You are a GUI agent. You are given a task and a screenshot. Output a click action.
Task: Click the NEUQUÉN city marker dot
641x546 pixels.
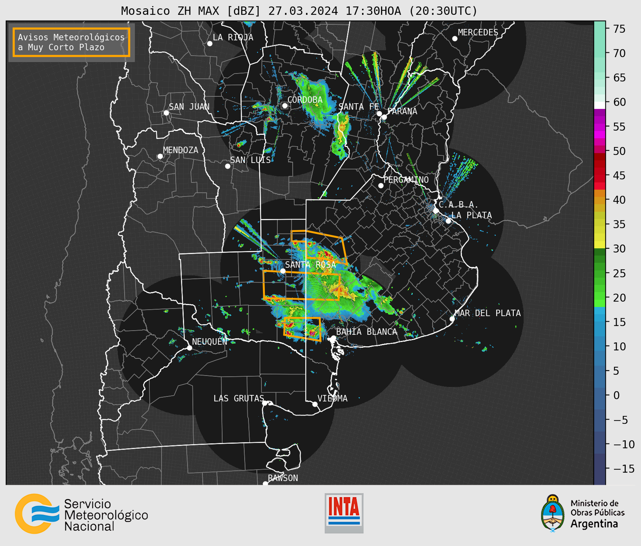tap(189, 348)
